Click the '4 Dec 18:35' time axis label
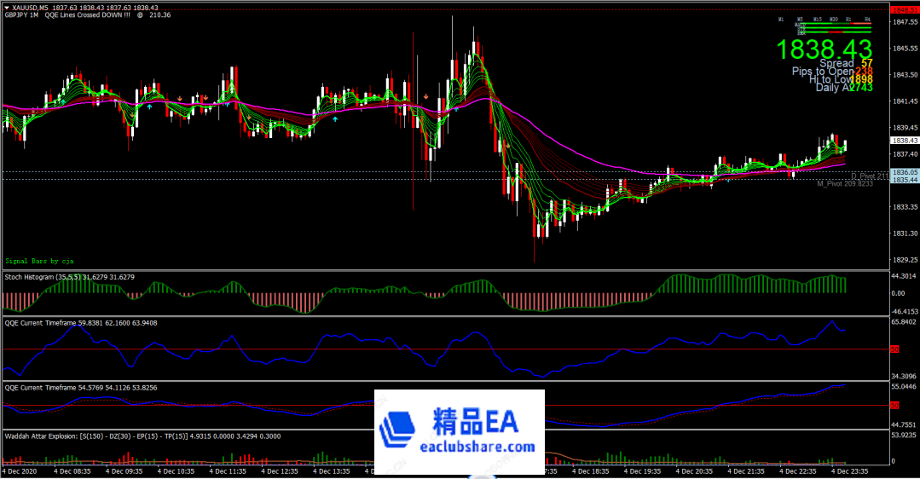 coord(590,470)
